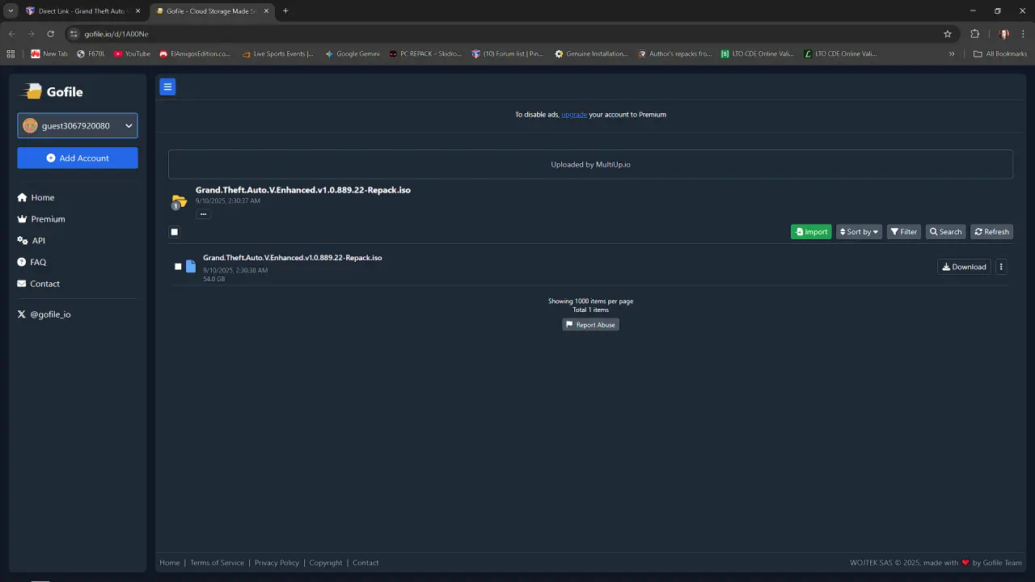Open the New Tab bookmark
The image size is (1035, 582).
coord(50,54)
